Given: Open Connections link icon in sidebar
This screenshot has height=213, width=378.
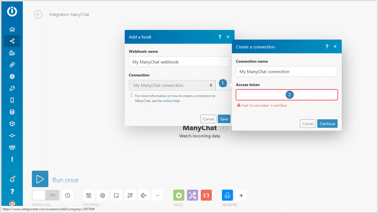Looking at the screenshot, I should coord(12,65).
